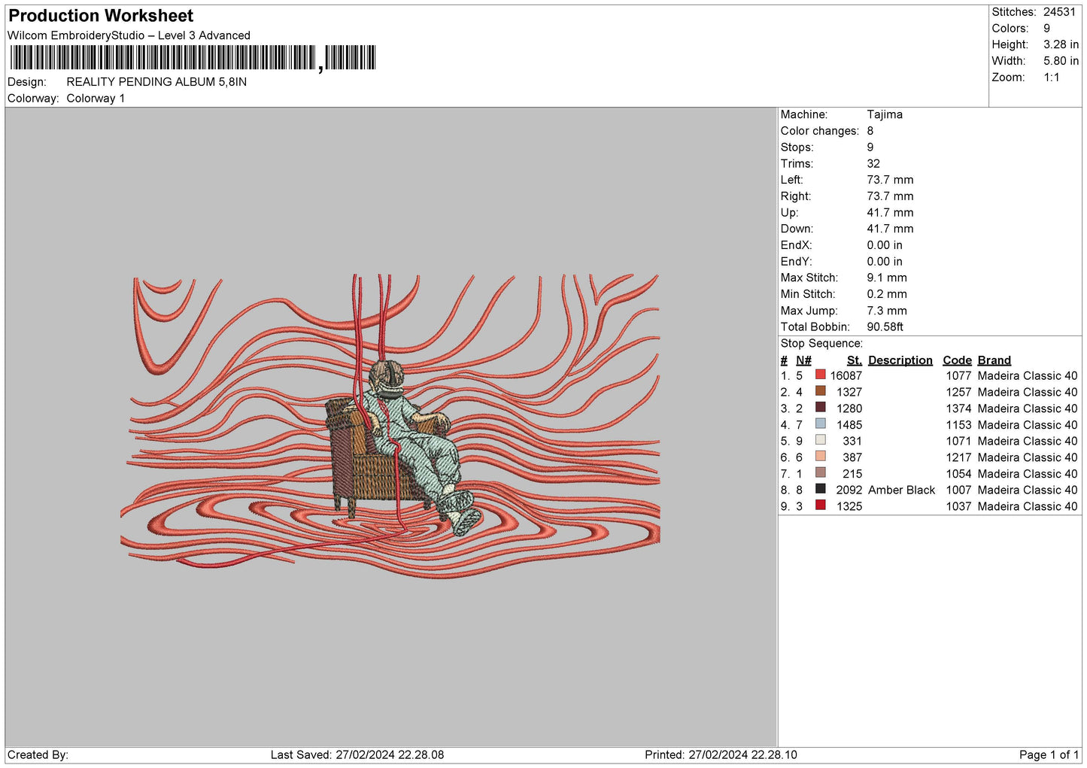Screen dimensions: 1087x768
Task: Click the off-white swatch for code 1071
Action: (x=820, y=440)
